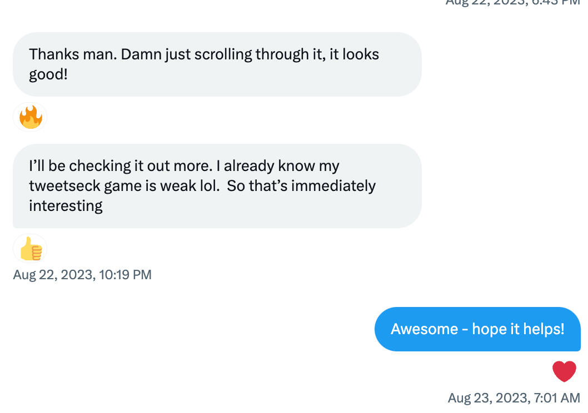The height and width of the screenshot is (413, 588).
Task: Click the fire emoji reaction
Action: click(x=31, y=117)
